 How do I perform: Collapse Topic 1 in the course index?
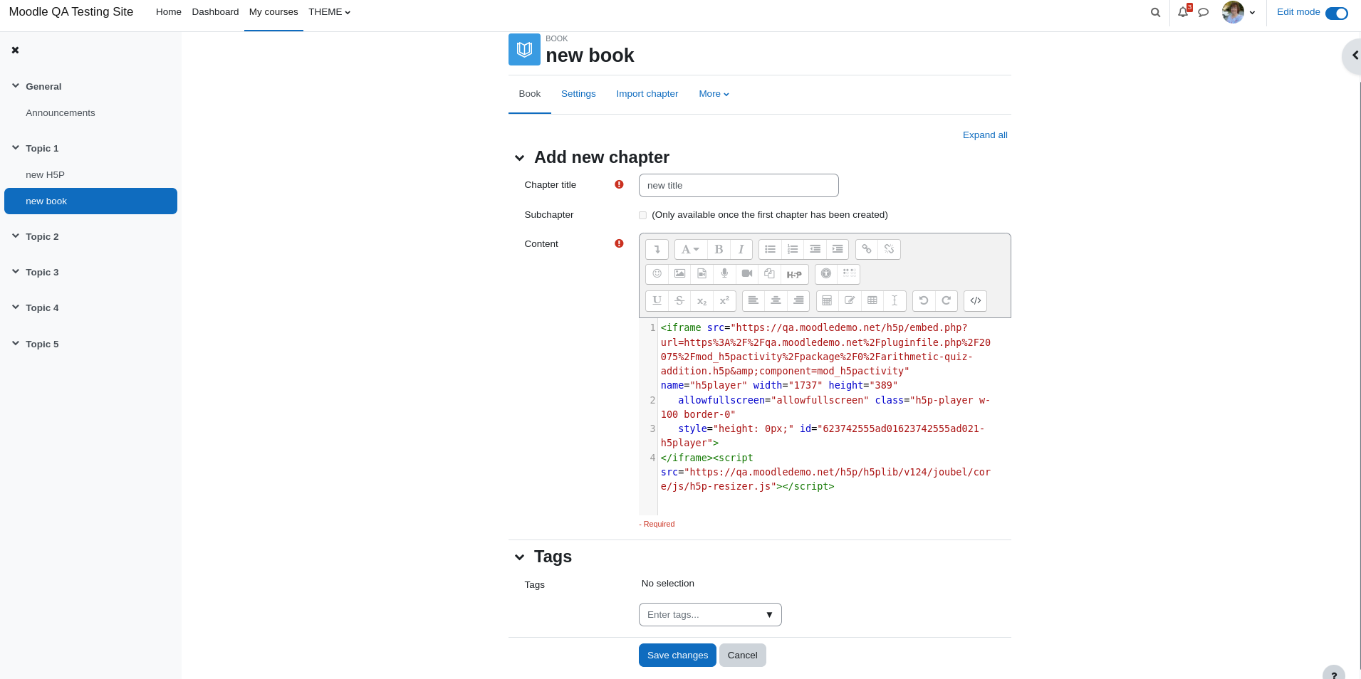(16, 147)
